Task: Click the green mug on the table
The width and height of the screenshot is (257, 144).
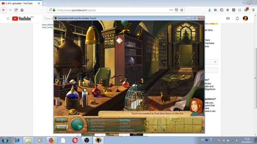Action: (x=103, y=82)
